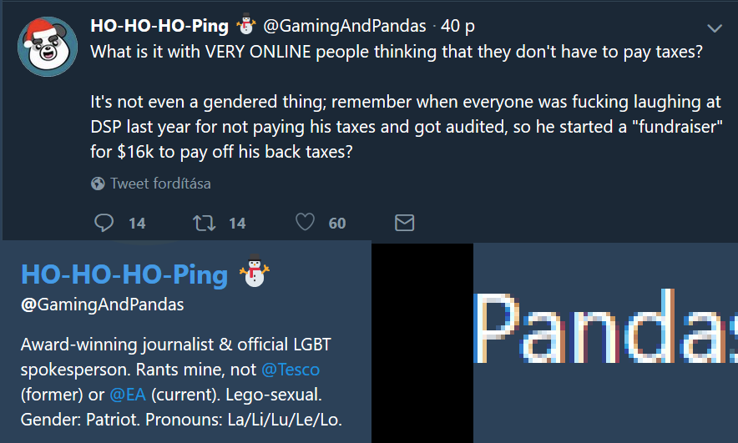This screenshot has width=738, height=443.
Task: Click the @GamingAndPandas handle in tweet header
Action: coord(345,26)
